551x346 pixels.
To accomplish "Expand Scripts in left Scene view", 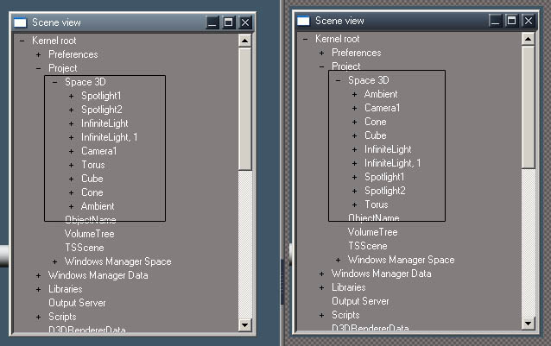I will 38,317.
